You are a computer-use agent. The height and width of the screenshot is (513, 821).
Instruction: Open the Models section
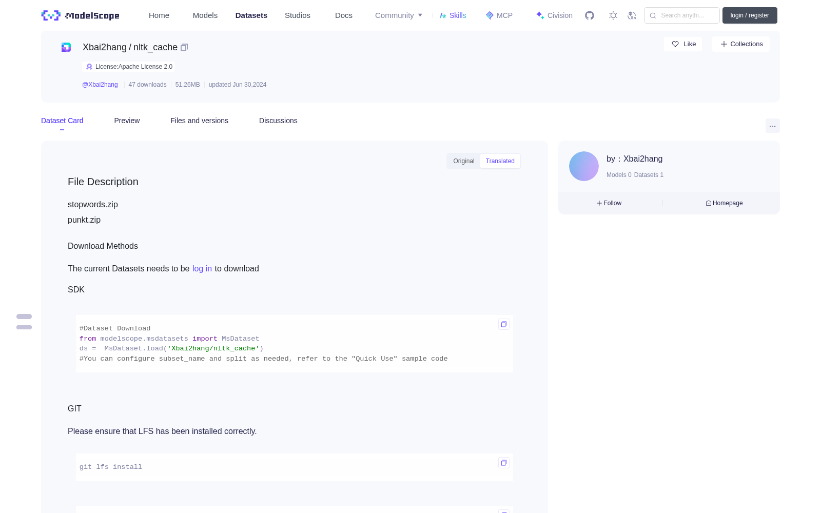[x=205, y=15]
